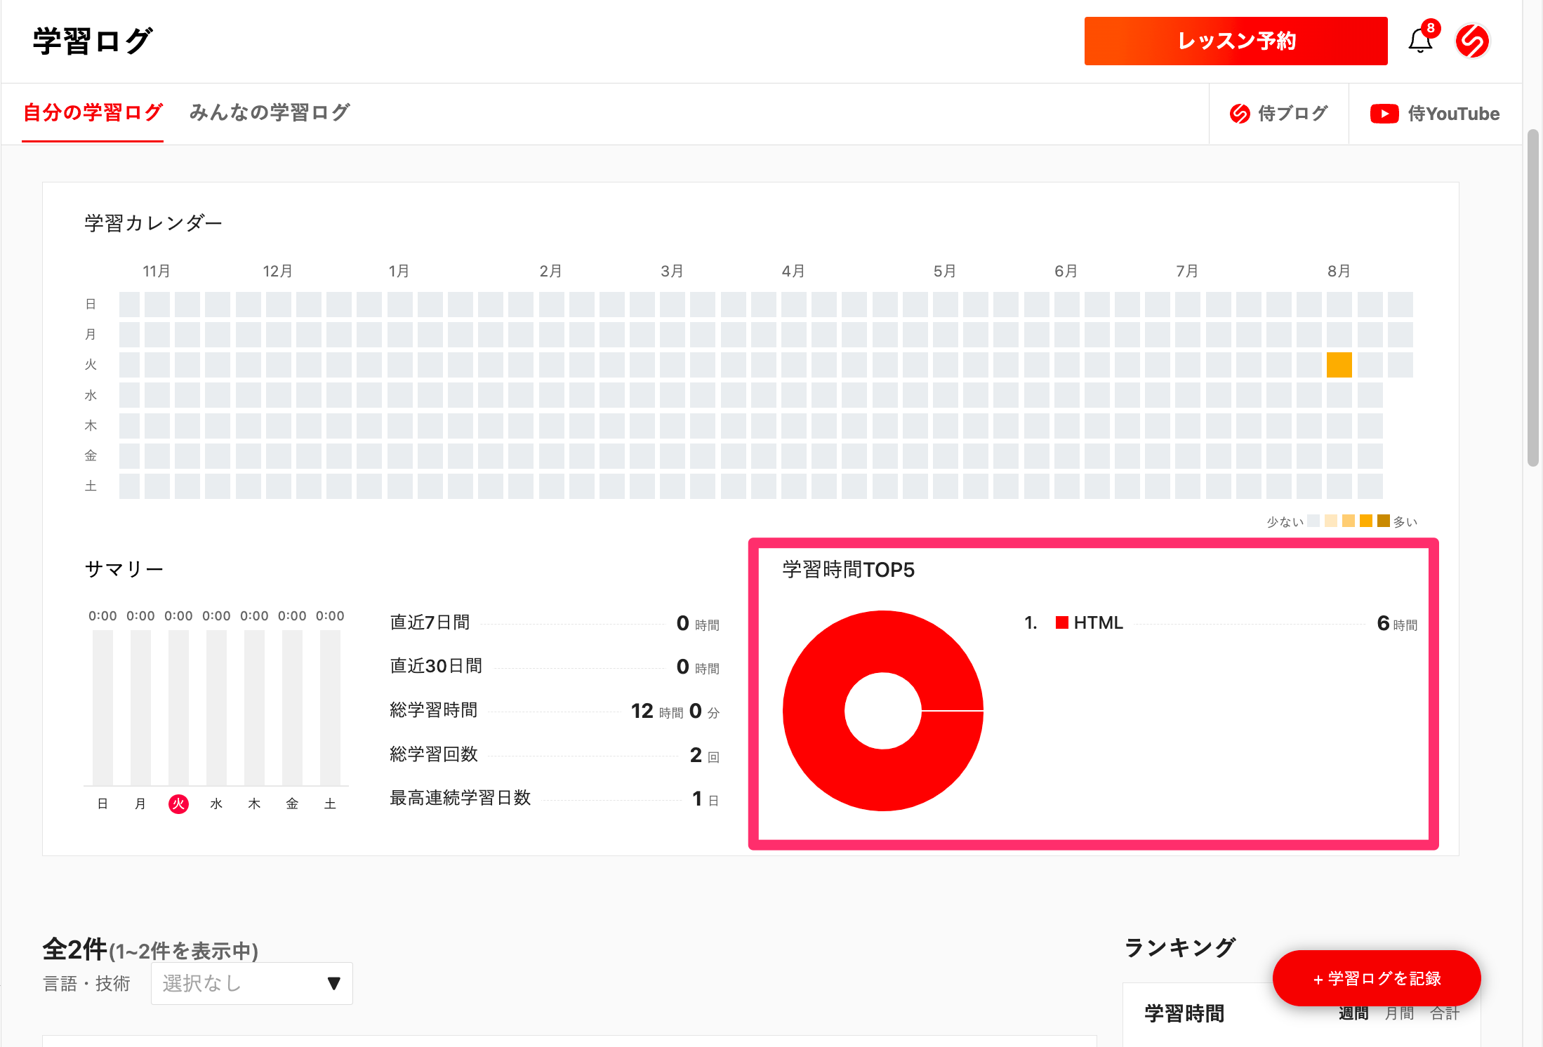Switch ranking to 月間 view
Image resolution: width=1543 pixels, height=1047 pixels.
pyautogui.click(x=1399, y=1014)
